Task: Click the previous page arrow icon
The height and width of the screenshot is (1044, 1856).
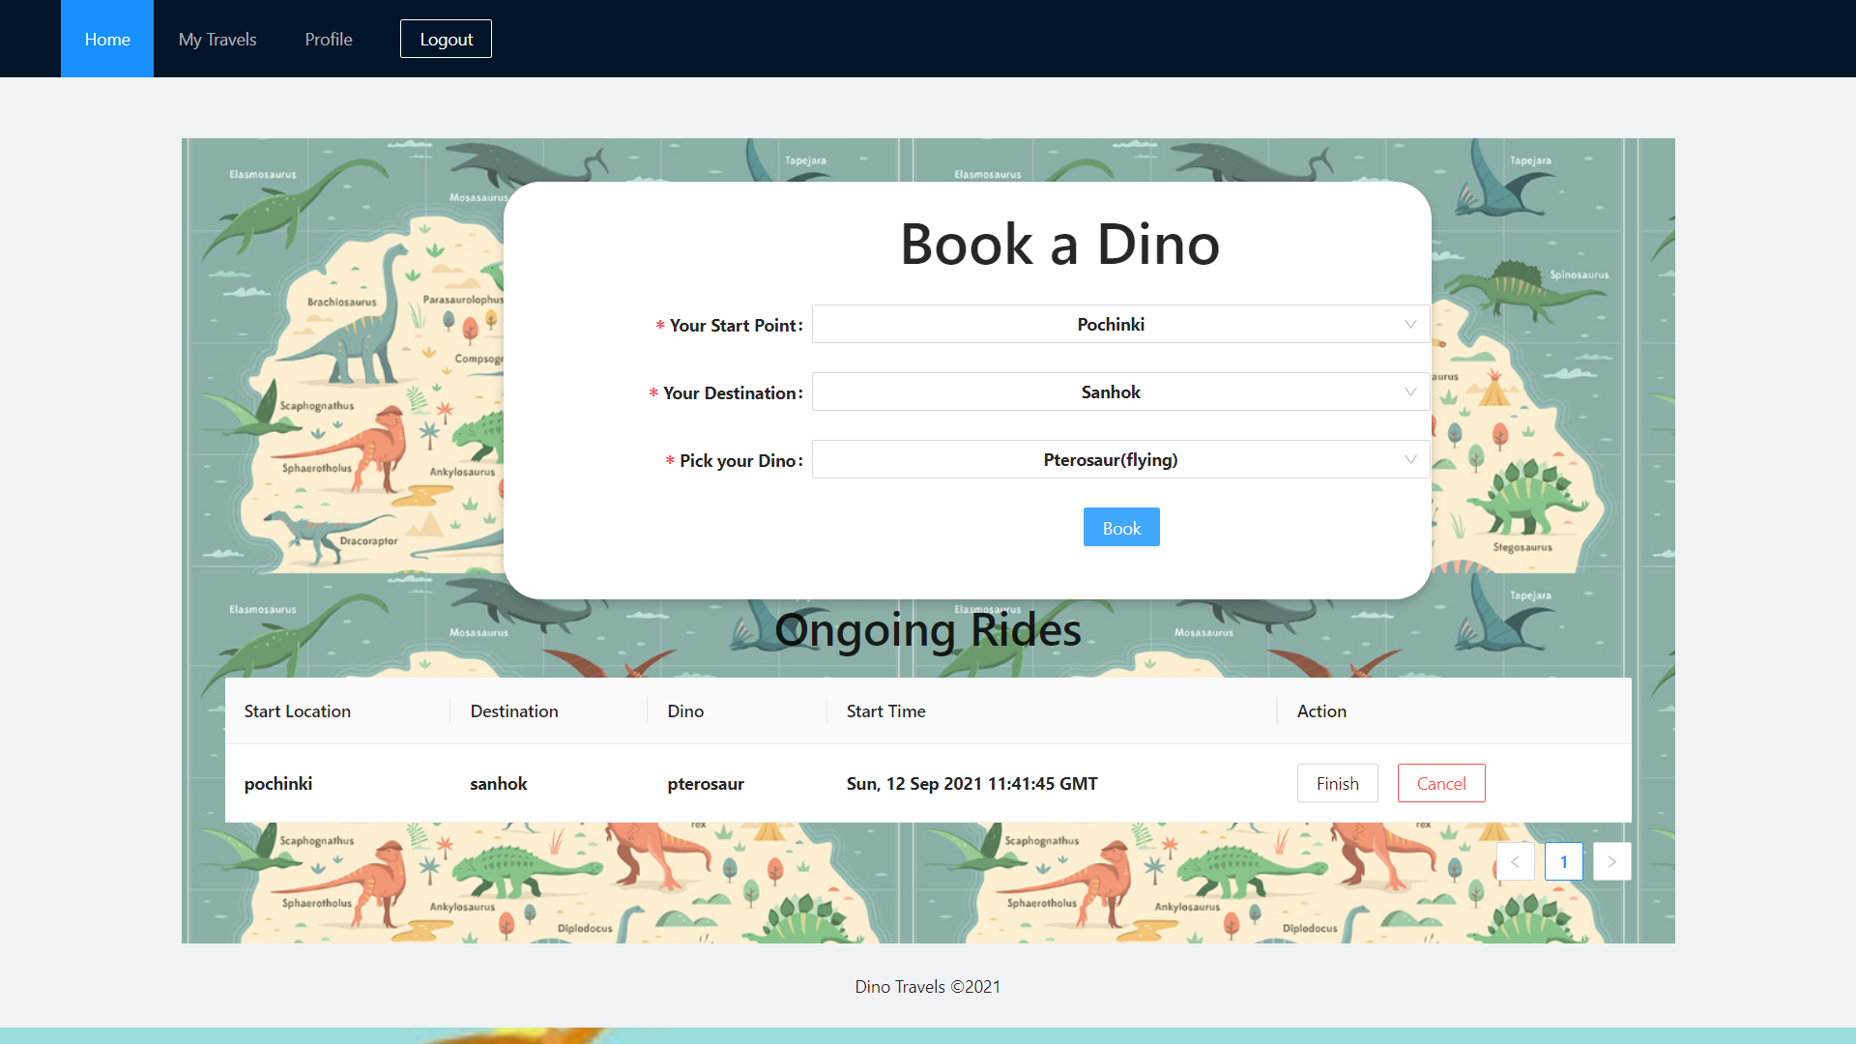Action: coord(1515,861)
